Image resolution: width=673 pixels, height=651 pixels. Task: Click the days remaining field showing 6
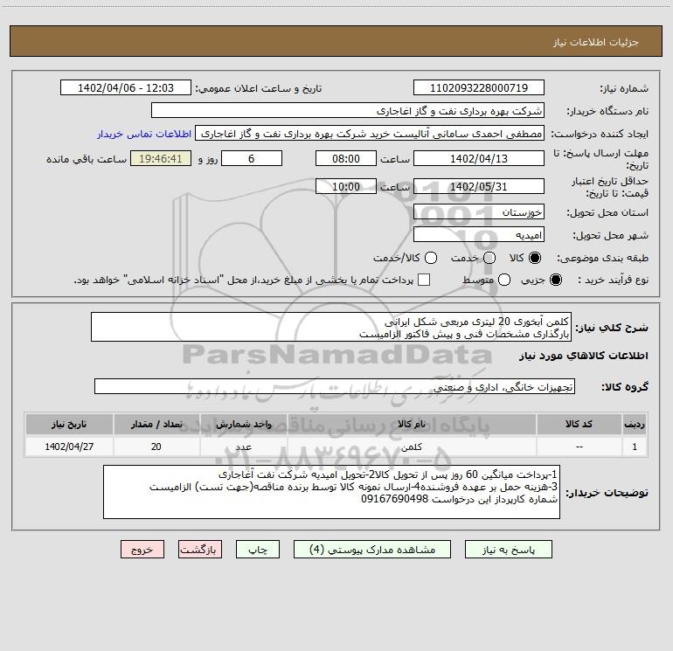tap(252, 158)
